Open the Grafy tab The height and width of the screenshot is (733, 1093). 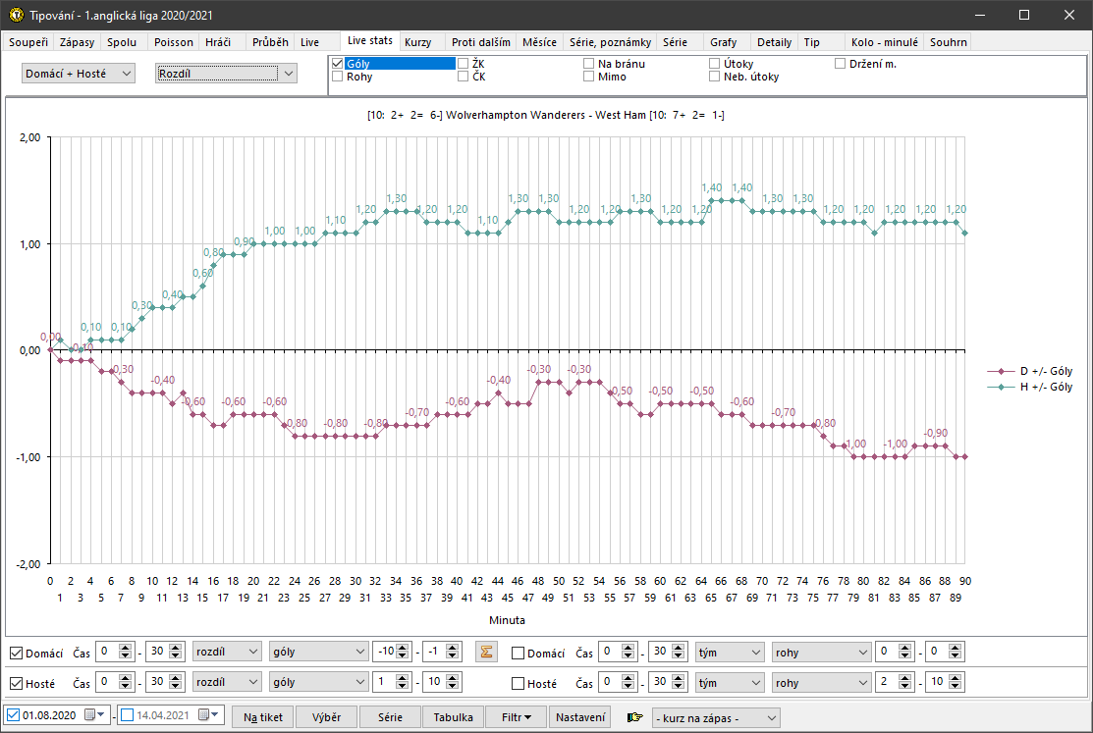pos(723,42)
